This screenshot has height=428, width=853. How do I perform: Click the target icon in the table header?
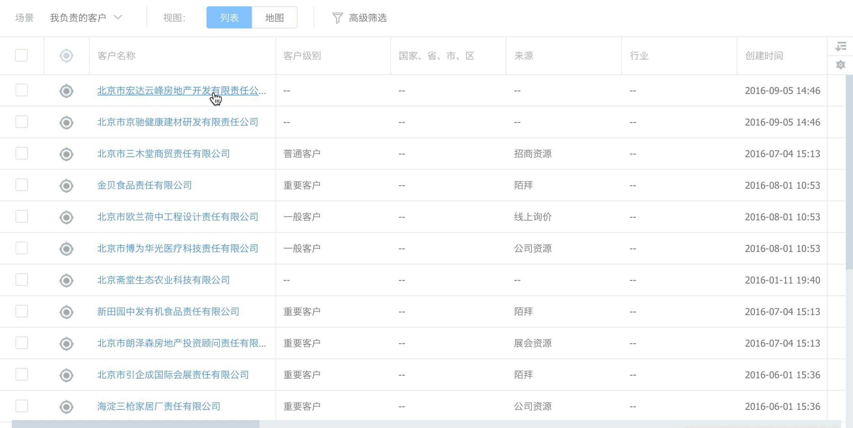[x=66, y=56]
